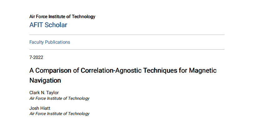Click the word Techniques in the title
253x140 pixels.
(160, 70)
